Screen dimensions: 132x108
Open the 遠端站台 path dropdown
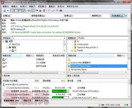129,38
